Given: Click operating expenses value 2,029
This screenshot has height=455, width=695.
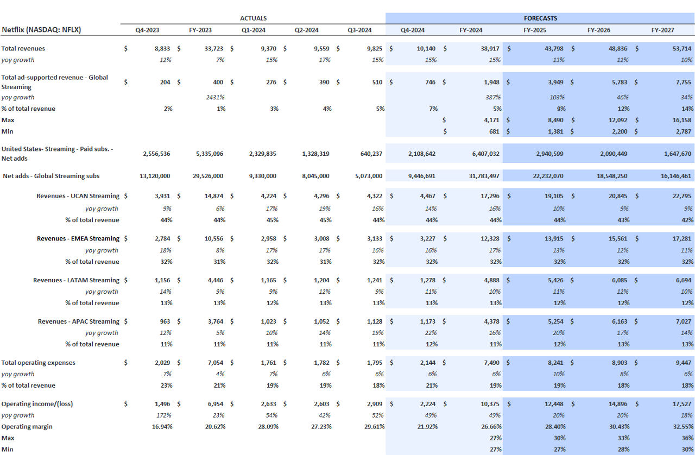Looking at the screenshot, I should click(x=163, y=363).
